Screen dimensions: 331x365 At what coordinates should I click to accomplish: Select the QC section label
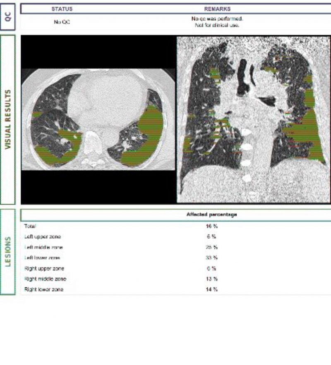pos(8,17)
